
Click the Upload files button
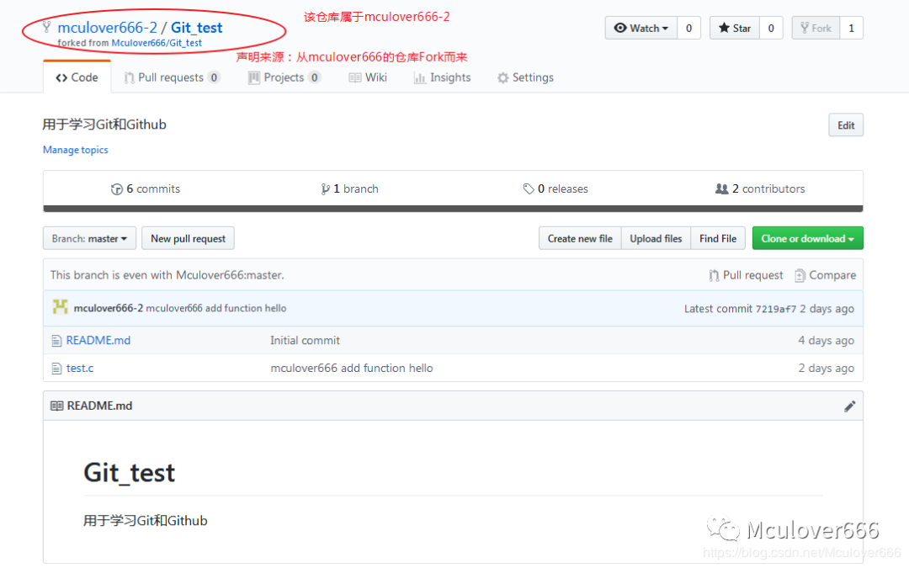(656, 238)
